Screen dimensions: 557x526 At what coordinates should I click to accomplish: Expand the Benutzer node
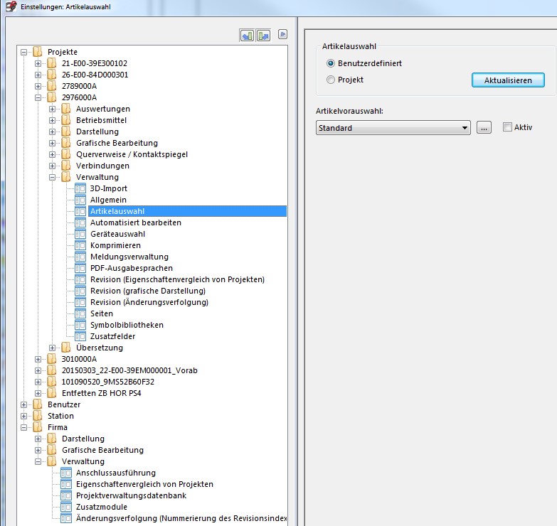tap(23, 404)
